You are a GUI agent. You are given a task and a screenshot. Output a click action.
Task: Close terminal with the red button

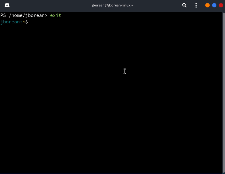click(x=221, y=5)
